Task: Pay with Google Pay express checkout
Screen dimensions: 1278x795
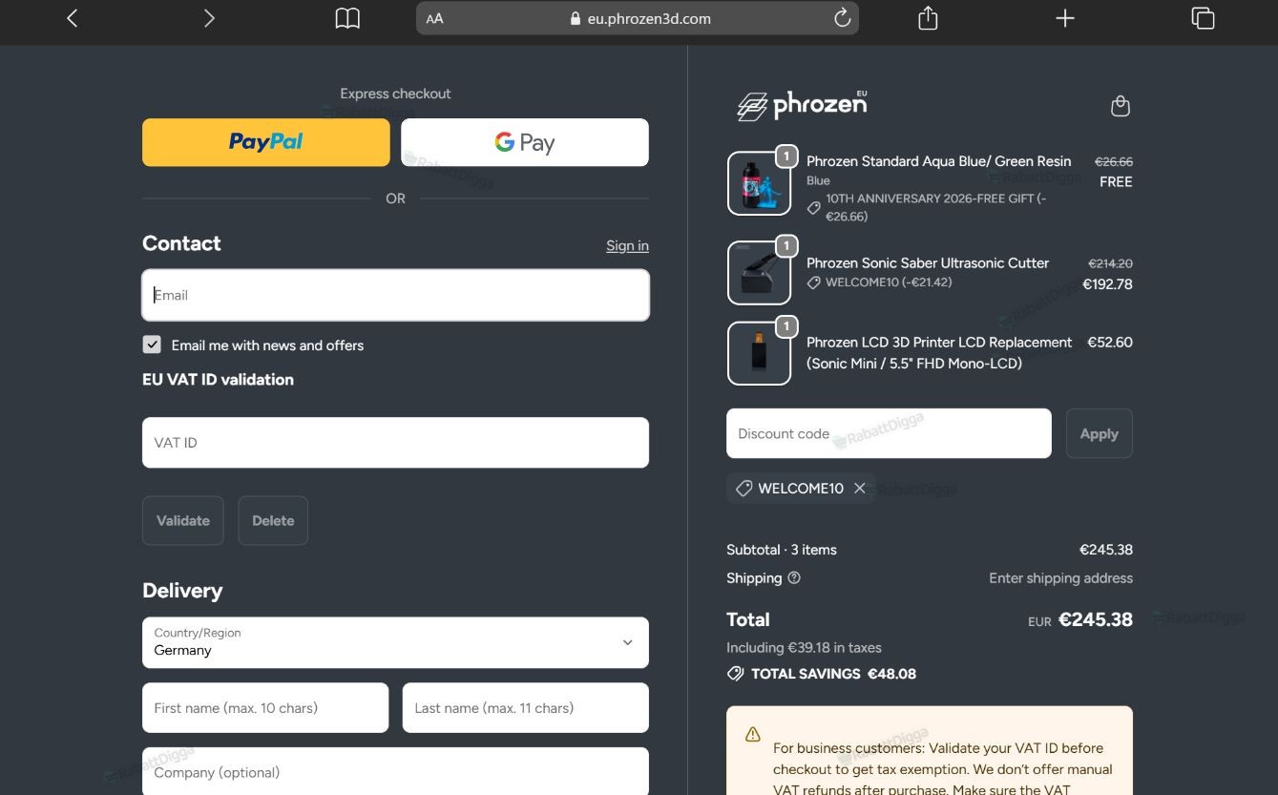Action: click(525, 142)
